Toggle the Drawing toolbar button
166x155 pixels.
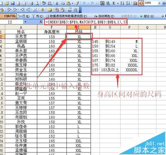[x=141, y=3]
